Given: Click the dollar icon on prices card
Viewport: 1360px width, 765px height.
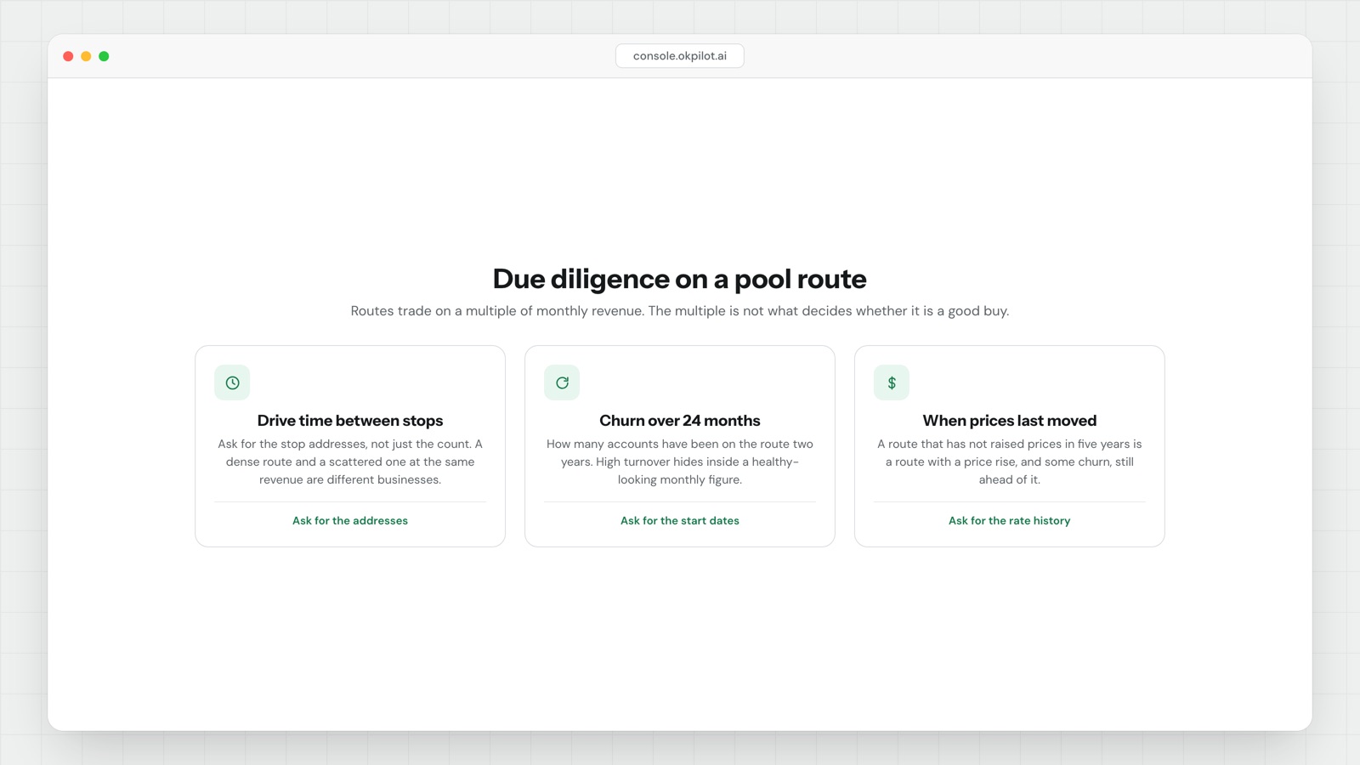Looking at the screenshot, I should 892,382.
